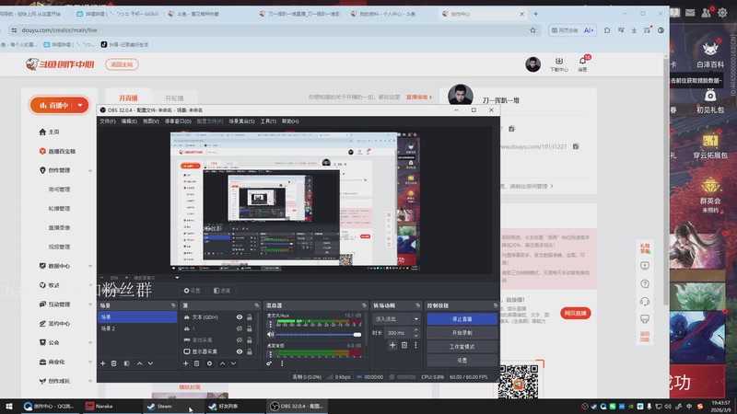The height and width of the screenshot is (414, 737).
Task: Bookmark this page with the star icon
Action: [x=532, y=30]
